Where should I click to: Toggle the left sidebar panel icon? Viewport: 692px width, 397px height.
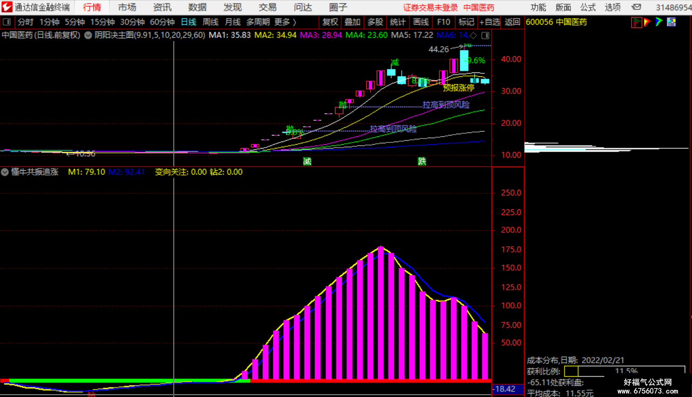tap(7, 22)
